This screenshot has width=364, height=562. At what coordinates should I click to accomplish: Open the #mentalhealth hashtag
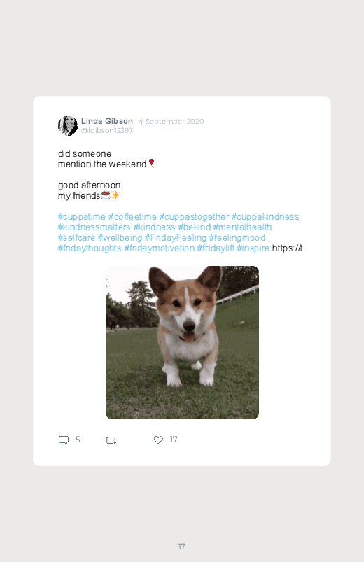pos(242,227)
